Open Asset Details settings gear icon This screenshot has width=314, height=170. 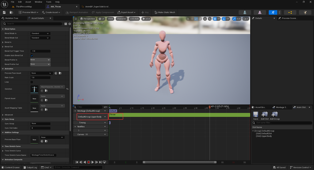[70, 24]
